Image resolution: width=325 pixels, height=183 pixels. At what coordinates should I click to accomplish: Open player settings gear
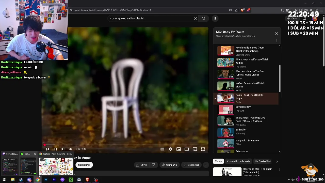[x=170, y=149]
